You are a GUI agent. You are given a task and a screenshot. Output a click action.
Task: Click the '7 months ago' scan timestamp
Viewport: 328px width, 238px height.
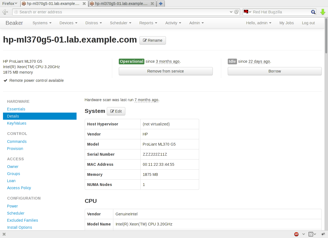146,100
